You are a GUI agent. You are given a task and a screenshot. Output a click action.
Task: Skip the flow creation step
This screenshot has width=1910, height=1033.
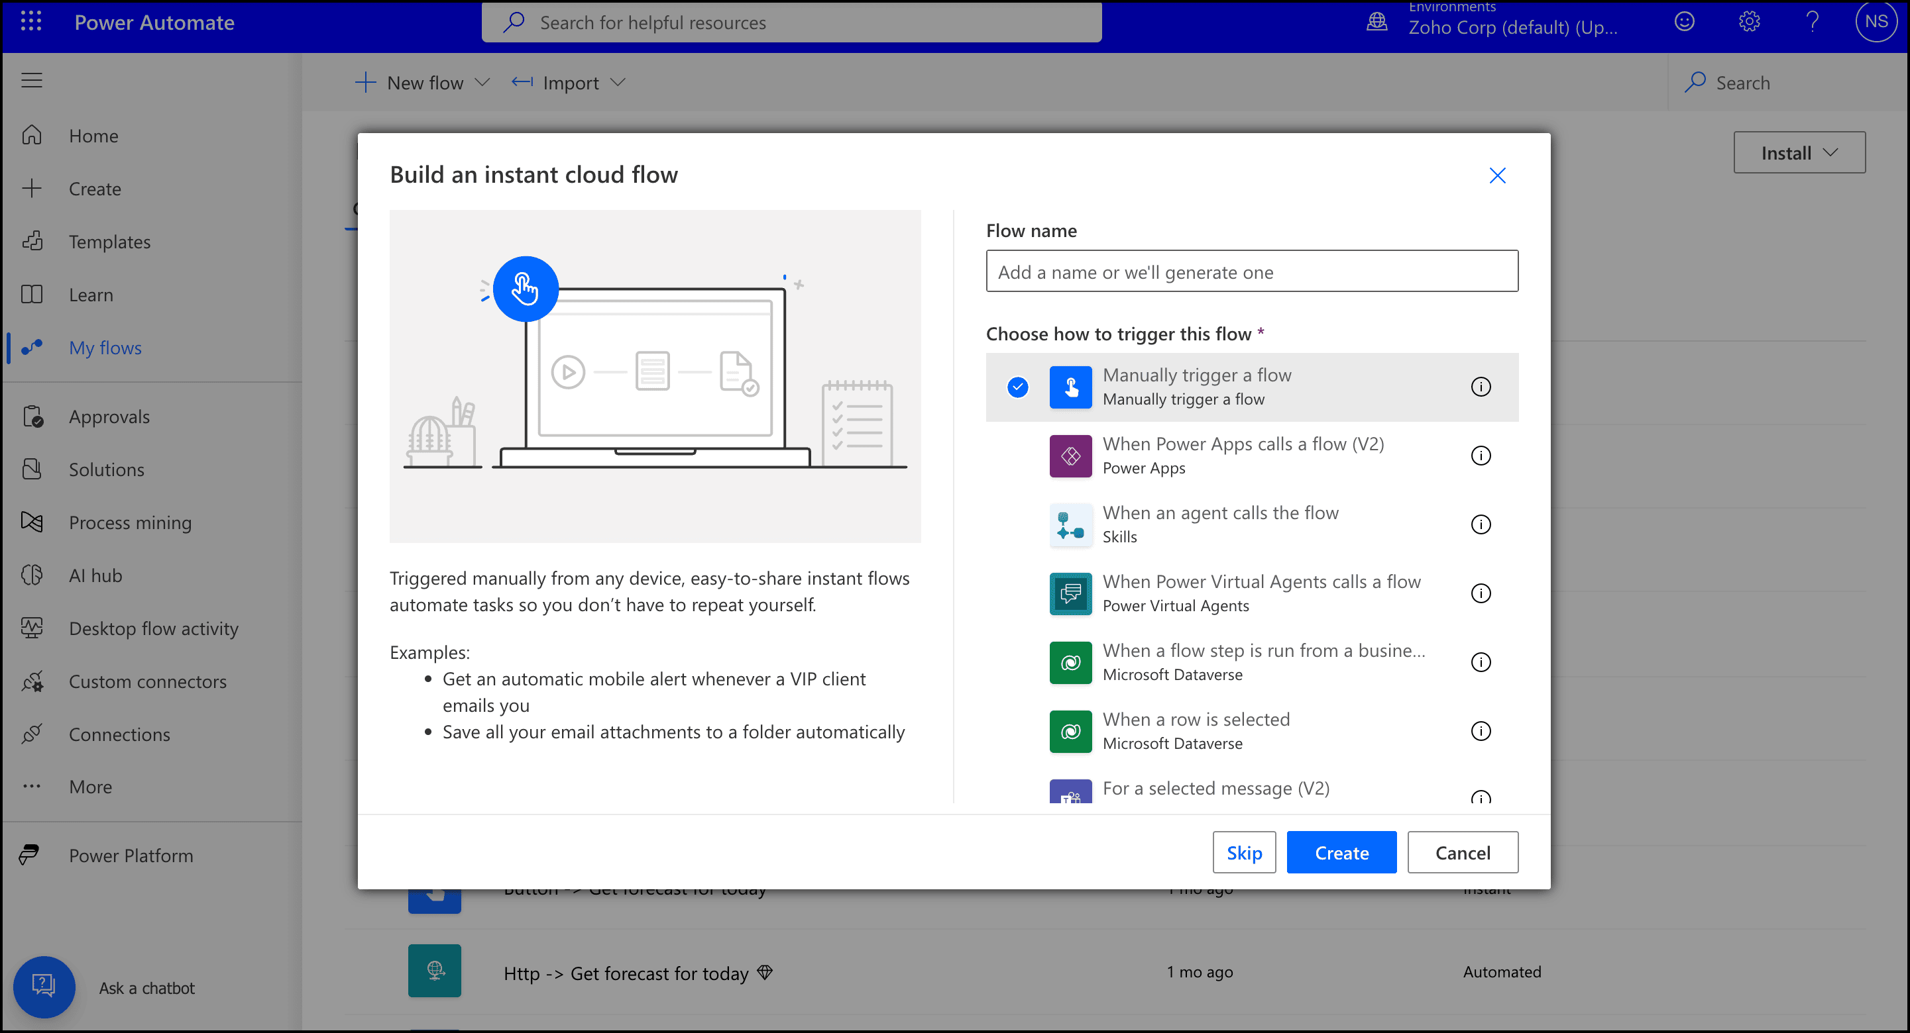click(1243, 852)
